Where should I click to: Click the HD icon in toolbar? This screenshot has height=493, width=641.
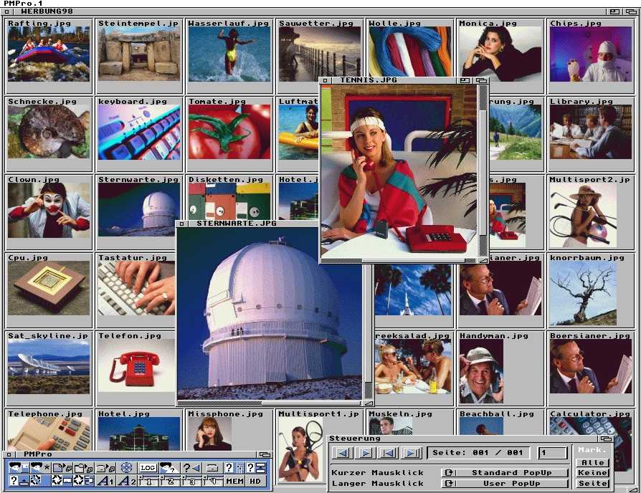pyautogui.click(x=255, y=481)
